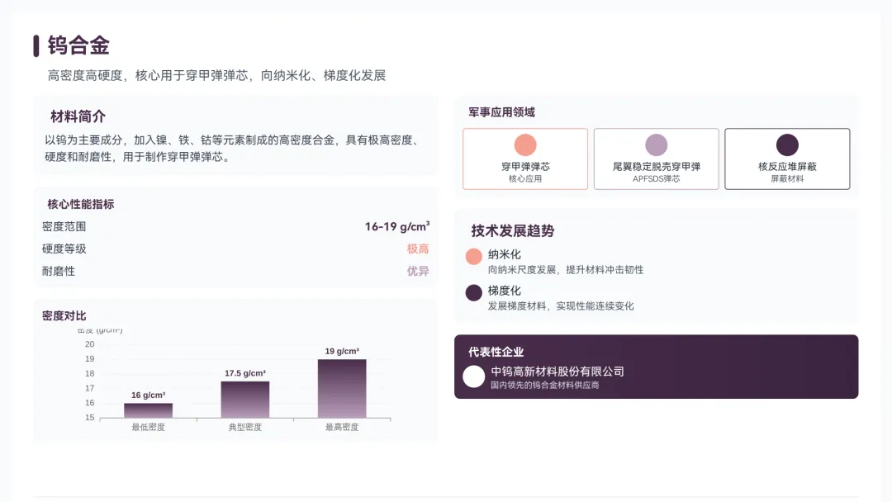Click the 钨合金 page title
Viewport: 892px width, 502px height.
click(78, 45)
